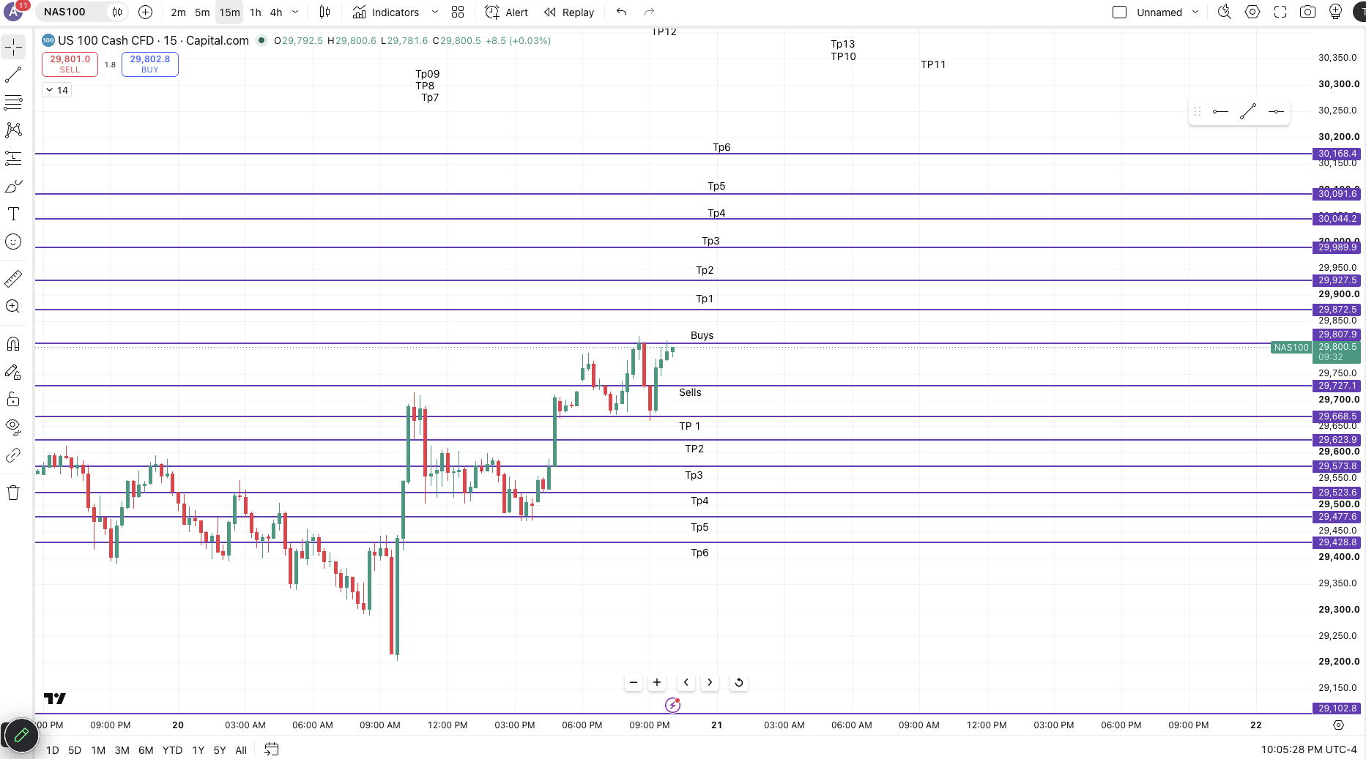
Task: Select the ruler measure tool
Action: (13, 279)
